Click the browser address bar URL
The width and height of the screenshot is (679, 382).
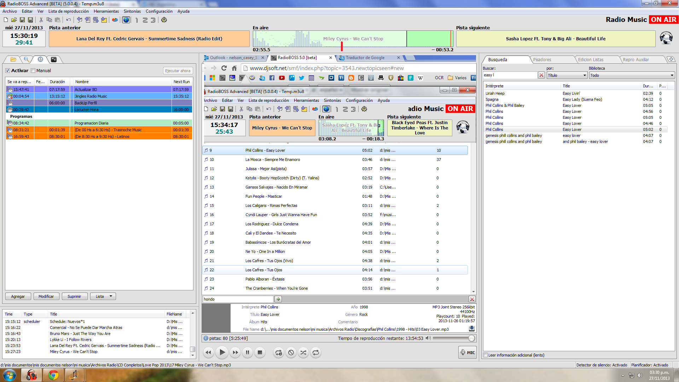327,68
